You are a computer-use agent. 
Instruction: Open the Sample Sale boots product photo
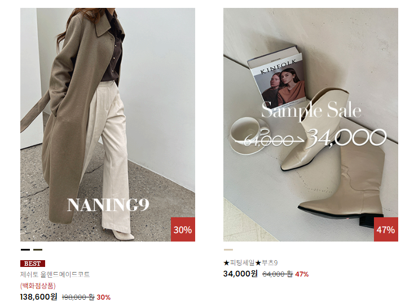tap(310, 125)
